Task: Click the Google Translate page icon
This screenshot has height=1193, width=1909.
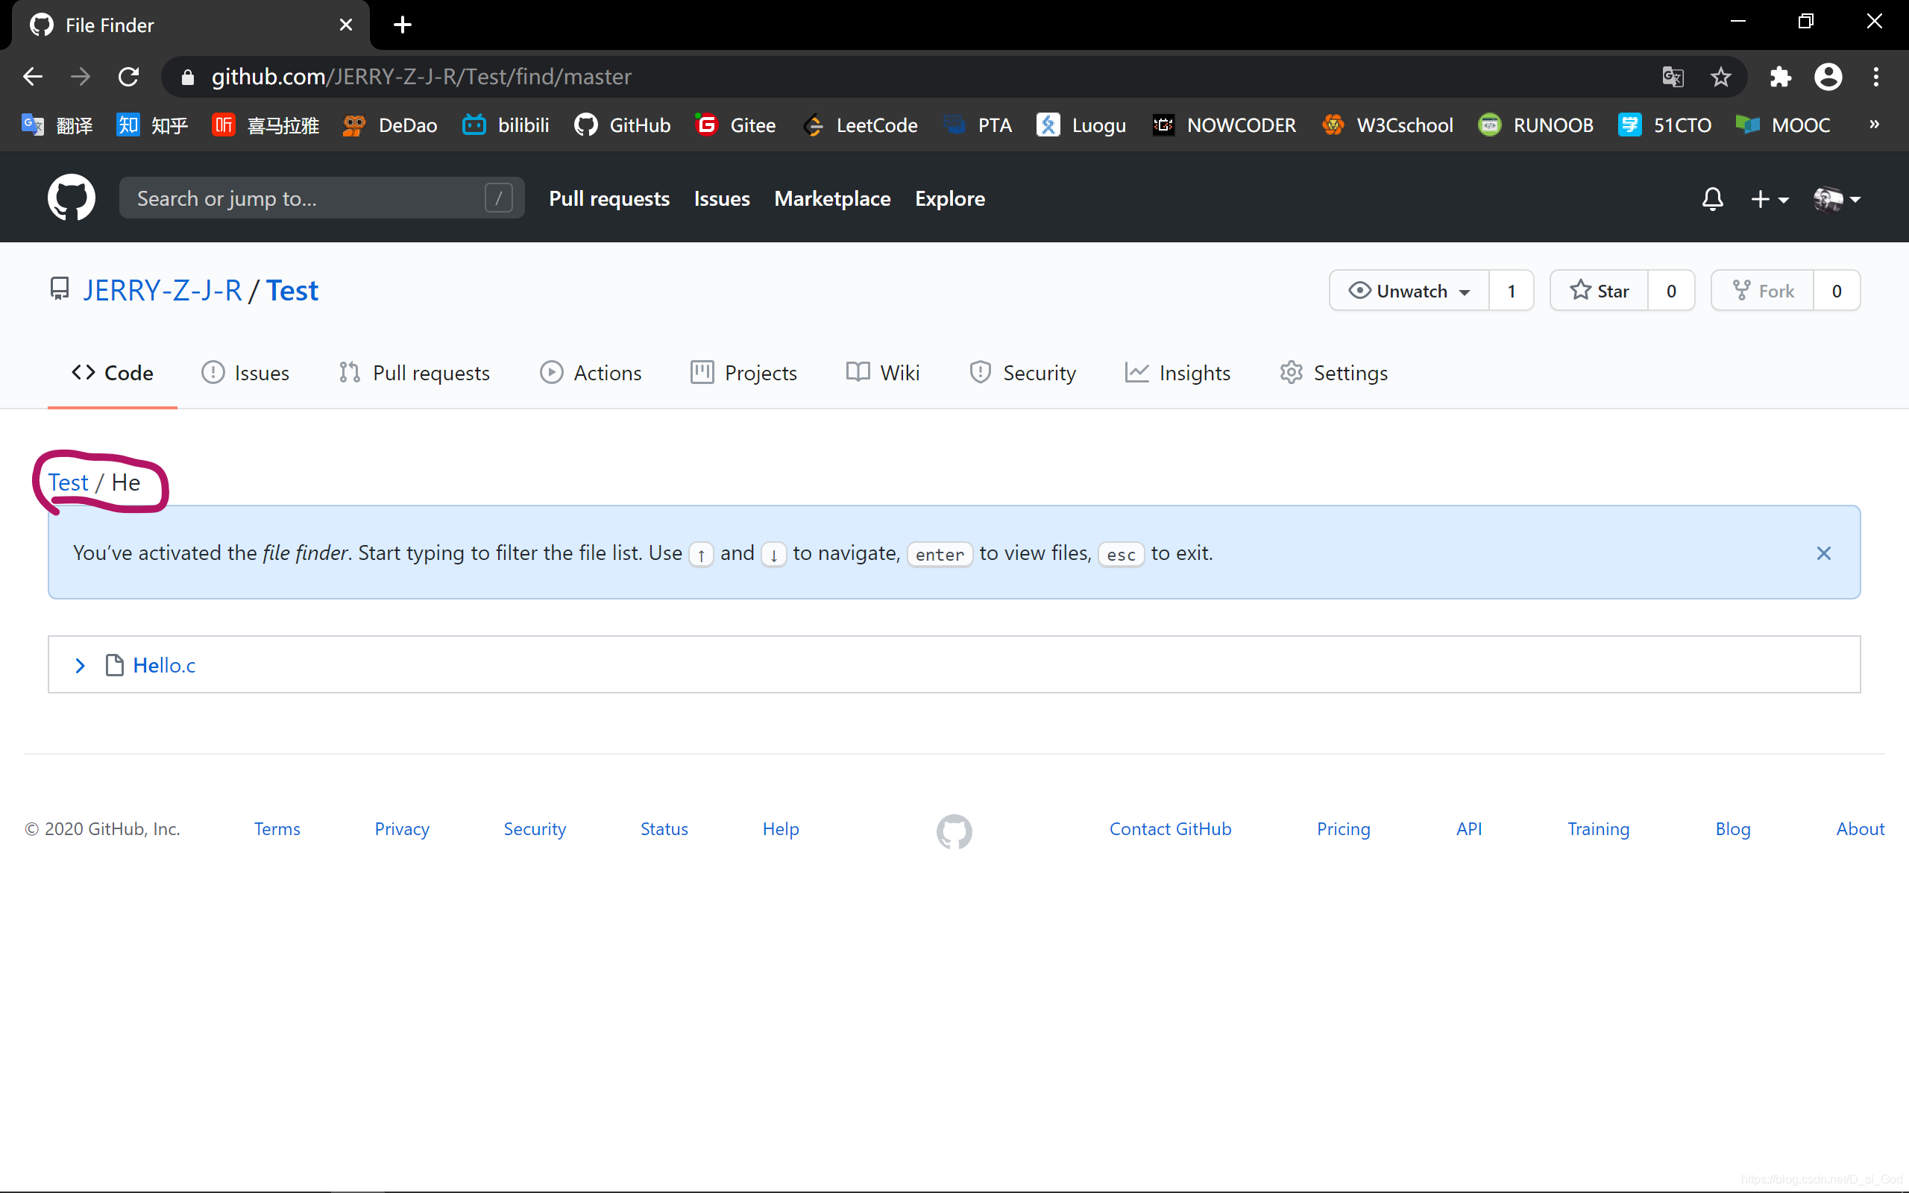Action: tap(1673, 77)
